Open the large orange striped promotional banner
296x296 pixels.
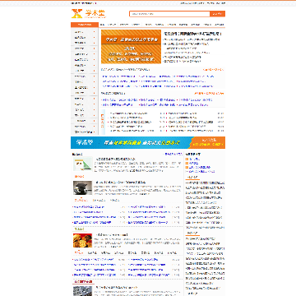pos(131,47)
